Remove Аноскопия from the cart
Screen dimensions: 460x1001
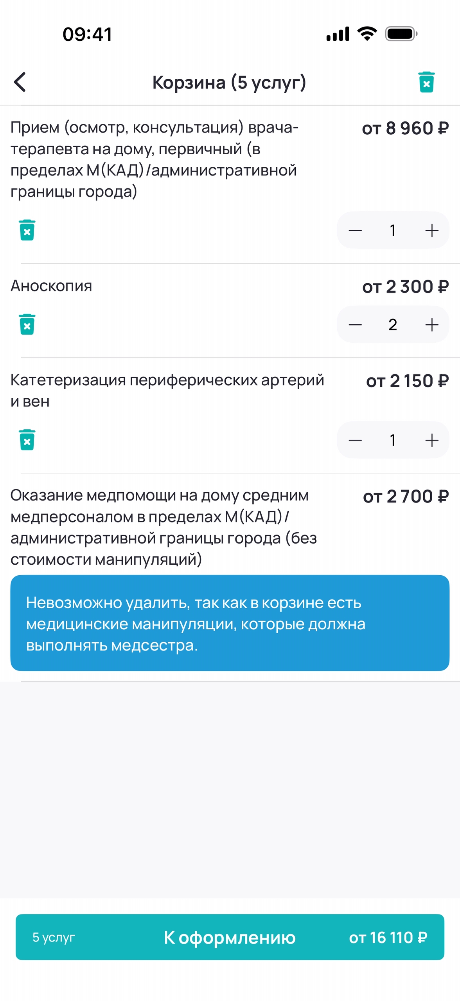[27, 324]
